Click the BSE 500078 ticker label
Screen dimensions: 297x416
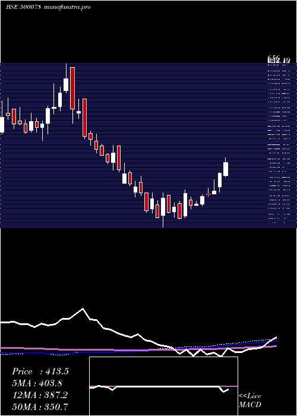click(23, 7)
